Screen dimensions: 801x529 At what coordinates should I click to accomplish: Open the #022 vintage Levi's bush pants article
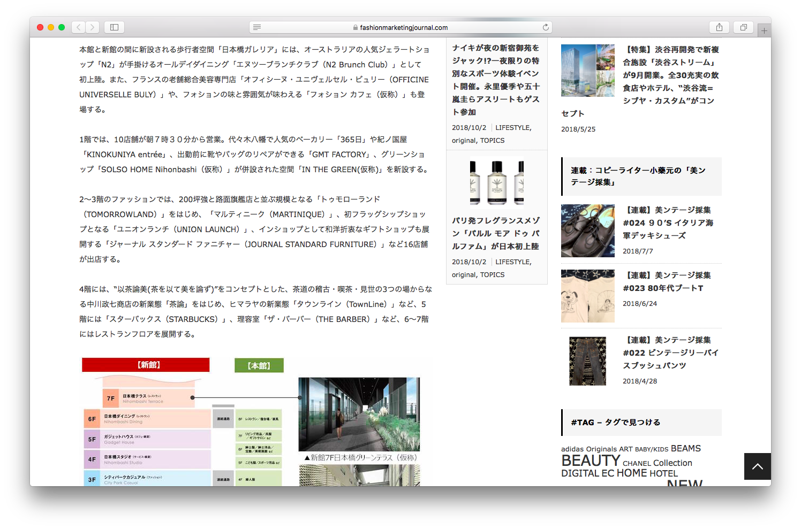[x=671, y=352]
